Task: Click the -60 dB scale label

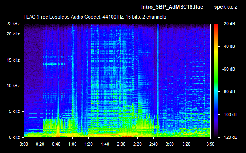Action: click(x=228, y=69)
